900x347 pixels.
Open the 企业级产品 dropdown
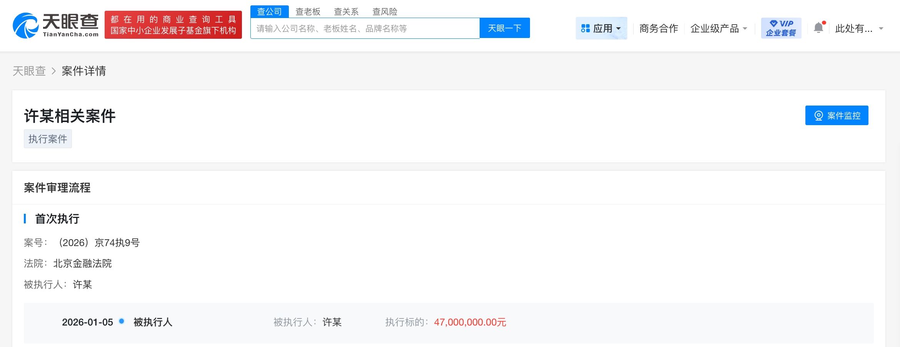[718, 28]
